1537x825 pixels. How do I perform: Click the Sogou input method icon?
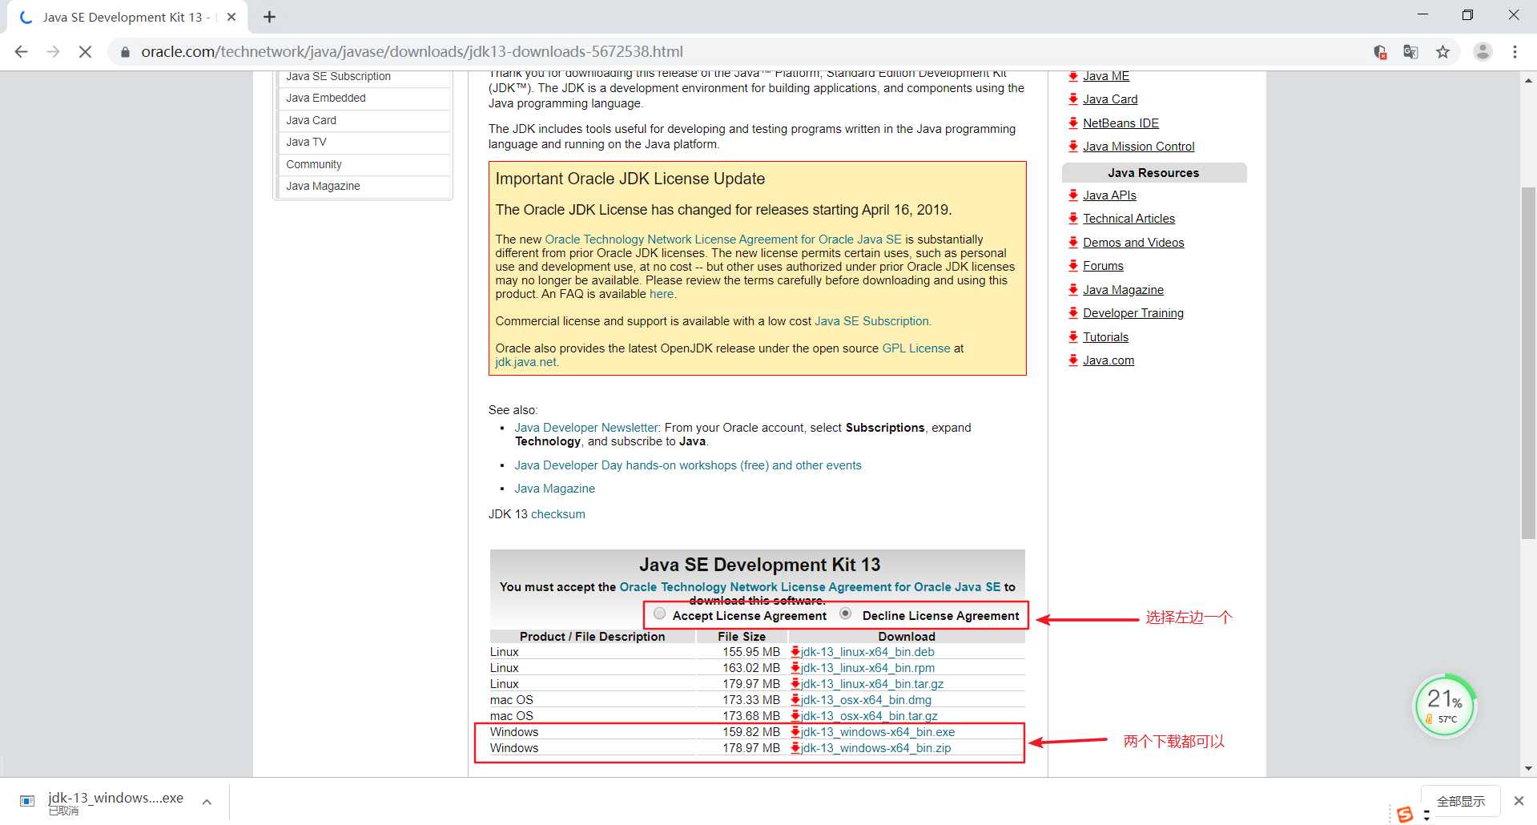pos(1404,815)
